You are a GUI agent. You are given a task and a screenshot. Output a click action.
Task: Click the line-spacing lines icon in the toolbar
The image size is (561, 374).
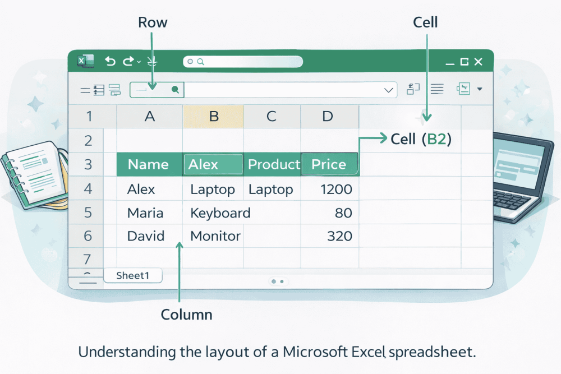point(437,89)
